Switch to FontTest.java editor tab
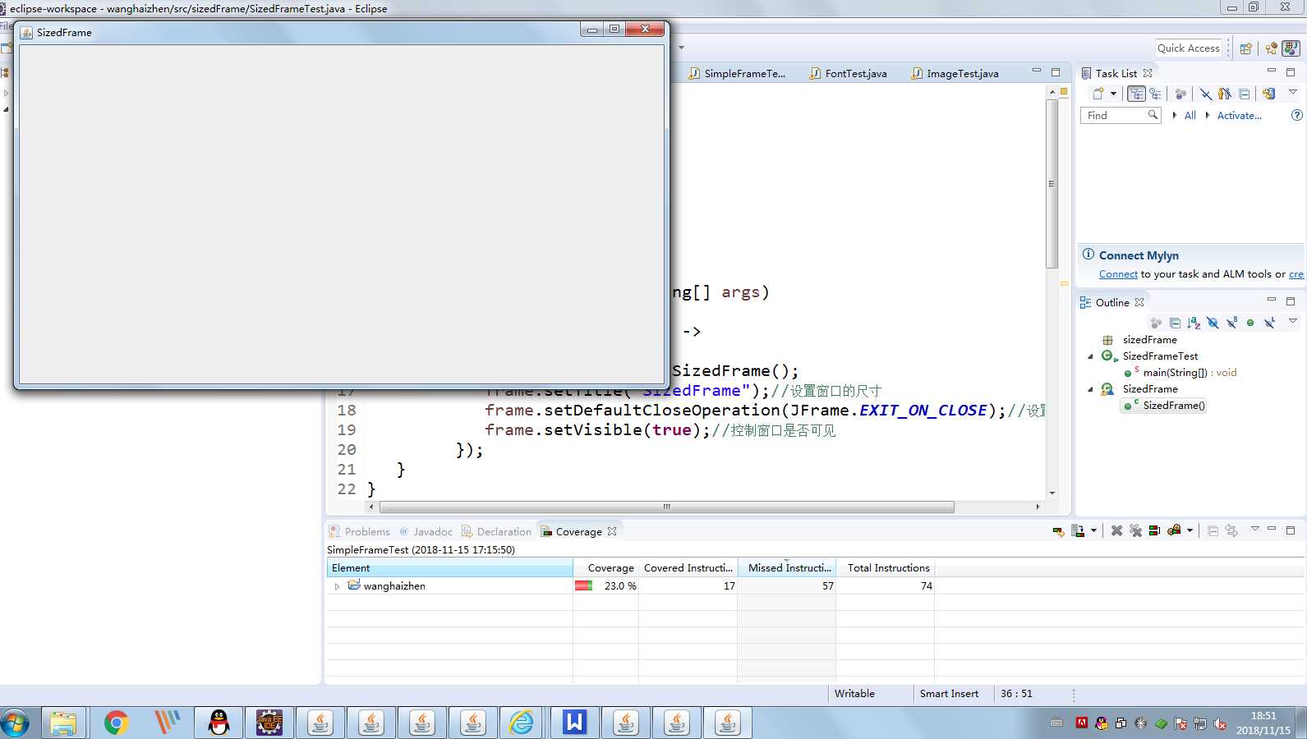Viewport: 1307px width, 739px height. 849,73
